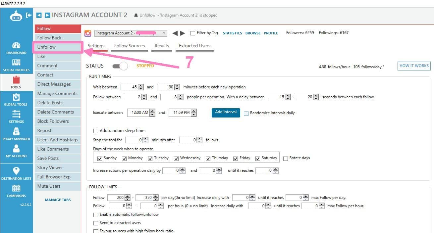Open the Dashboard section

pyautogui.click(x=16, y=48)
